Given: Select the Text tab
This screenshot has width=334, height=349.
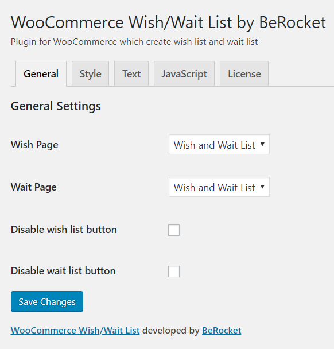Looking at the screenshot, I should coord(131,73).
